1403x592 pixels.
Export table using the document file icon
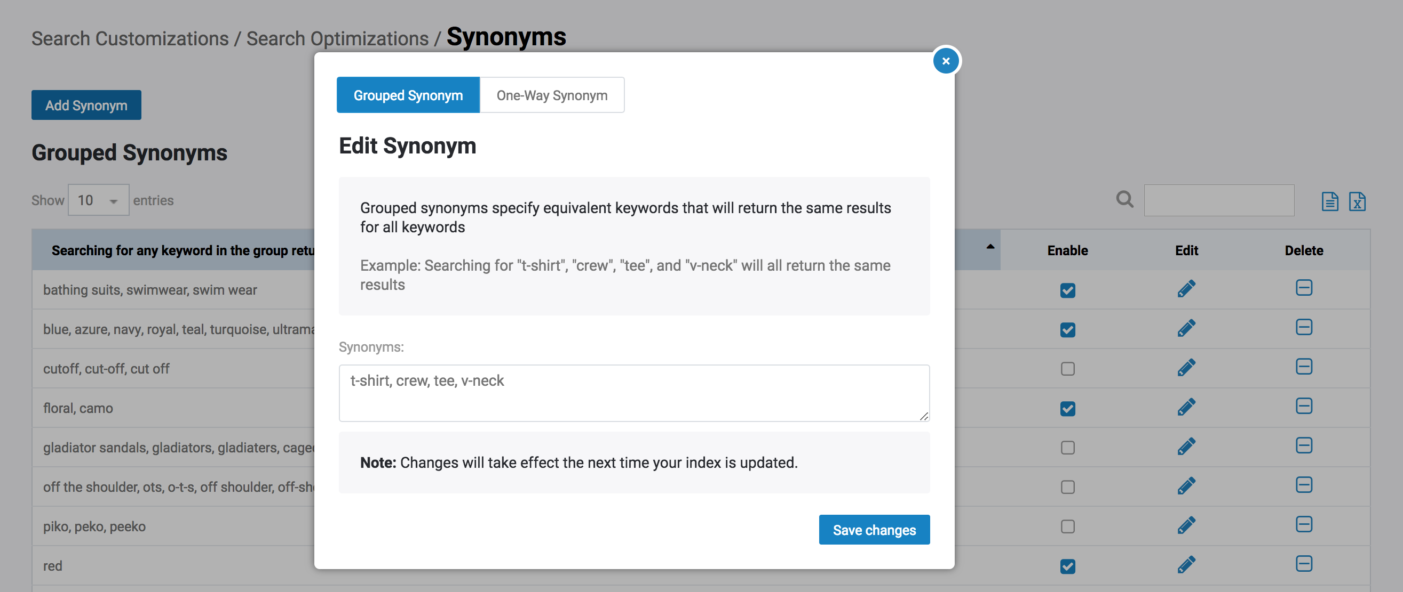(x=1329, y=200)
